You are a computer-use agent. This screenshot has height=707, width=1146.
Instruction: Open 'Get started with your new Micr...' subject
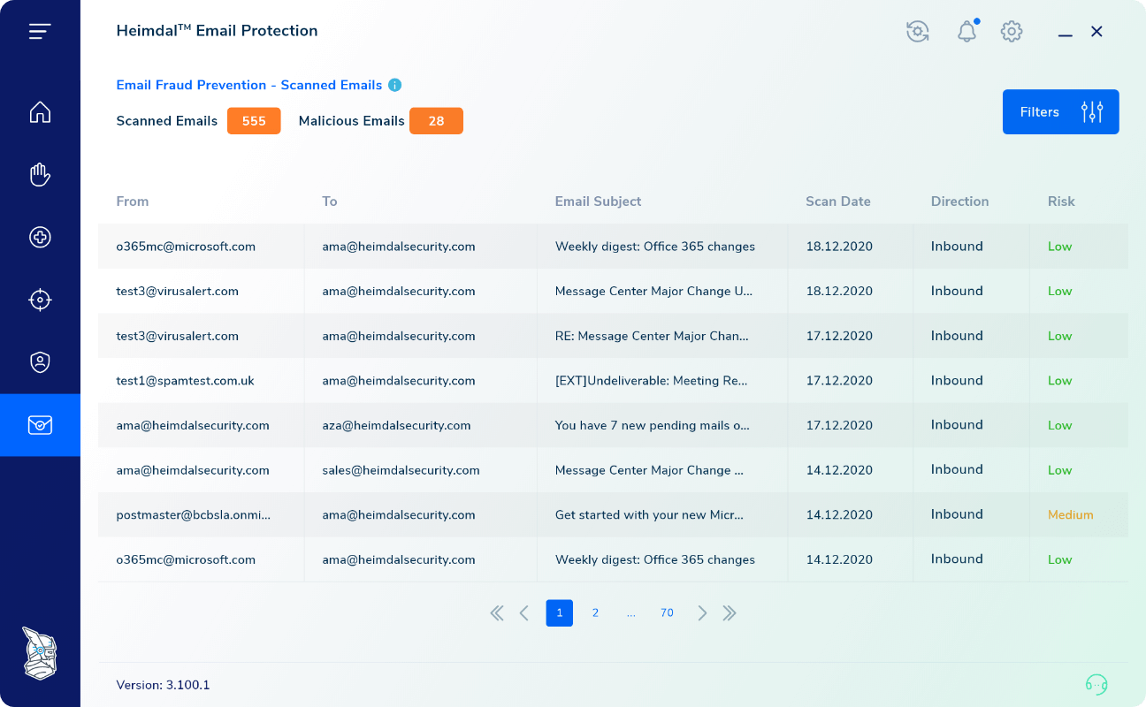[x=649, y=514]
